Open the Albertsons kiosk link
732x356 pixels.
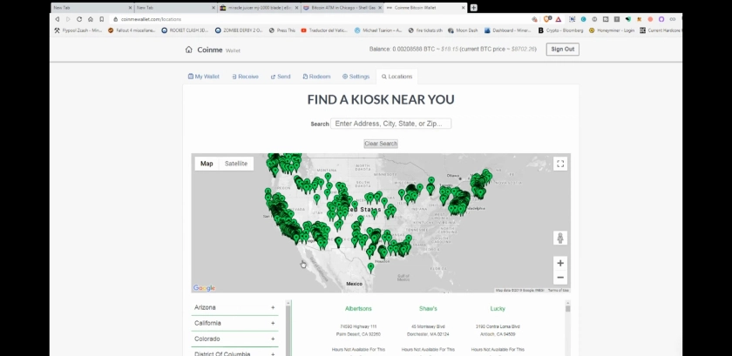click(358, 308)
